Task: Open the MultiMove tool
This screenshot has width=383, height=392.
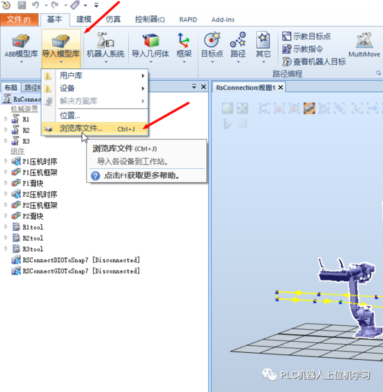Action: tap(364, 45)
